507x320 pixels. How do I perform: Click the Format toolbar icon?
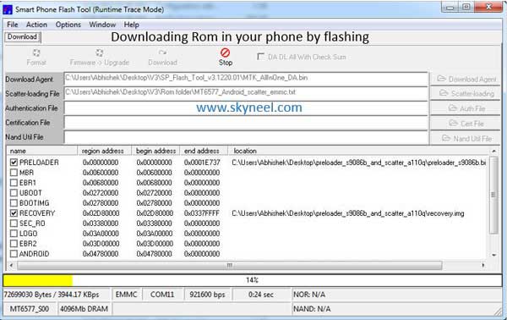pyautogui.click(x=36, y=52)
